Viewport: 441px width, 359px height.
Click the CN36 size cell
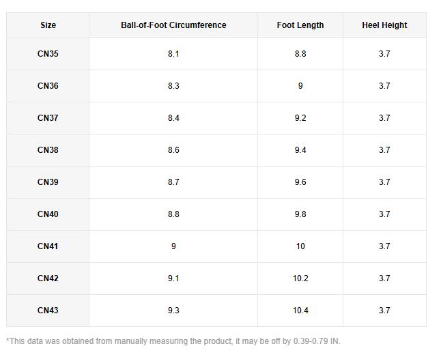[48, 86]
